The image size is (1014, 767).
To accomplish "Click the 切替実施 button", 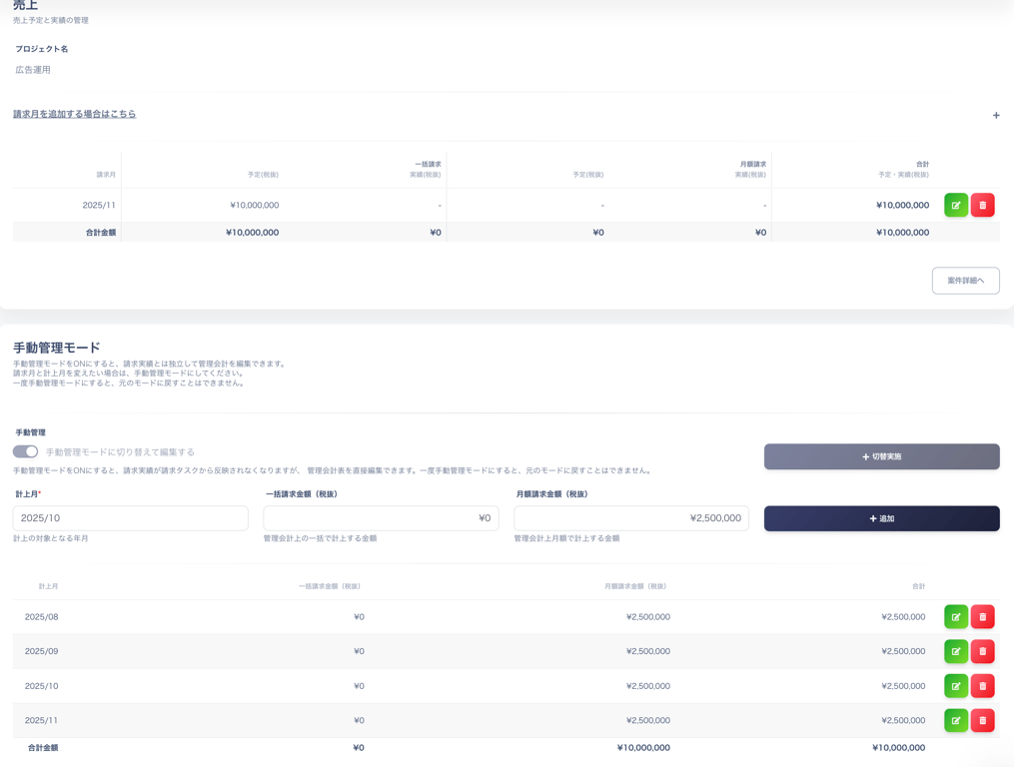I will click(881, 456).
